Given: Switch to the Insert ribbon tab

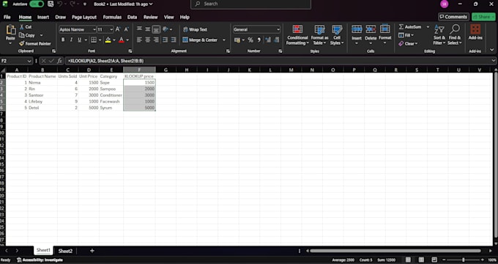Looking at the screenshot, I should pyautogui.click(x=43, y=17).
